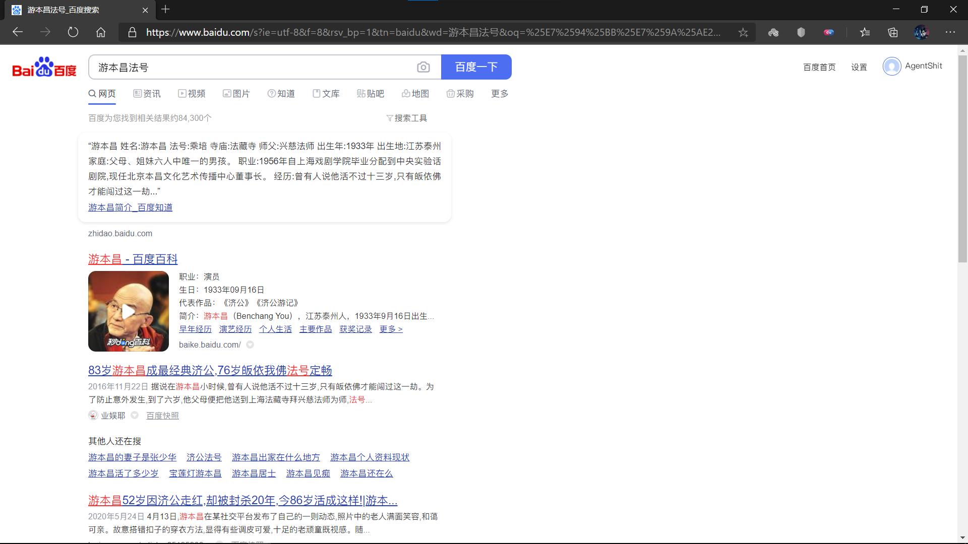968x544 pixels.
Task: Switch to the 视频 tab
Action: tap(192, 94)
